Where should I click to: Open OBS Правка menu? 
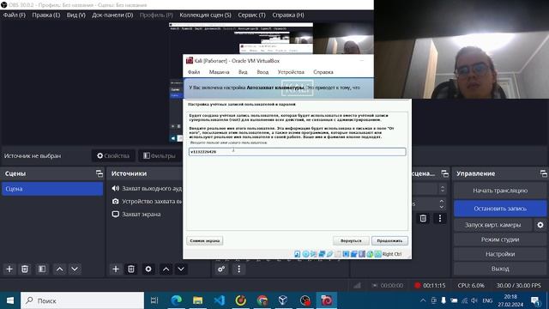pyautogui.click(x=45, y=15)
